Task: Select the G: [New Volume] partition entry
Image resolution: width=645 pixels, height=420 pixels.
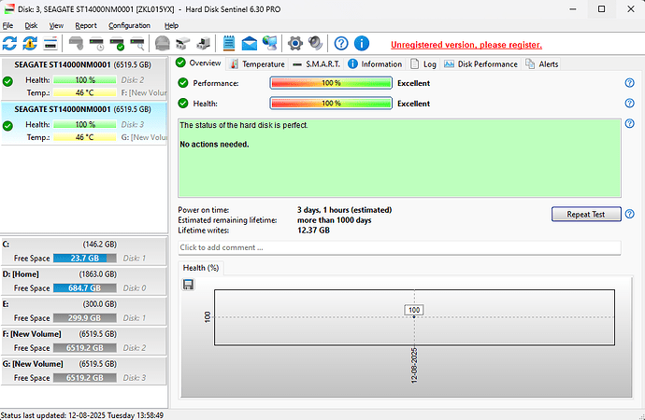Action: (84, 371)
